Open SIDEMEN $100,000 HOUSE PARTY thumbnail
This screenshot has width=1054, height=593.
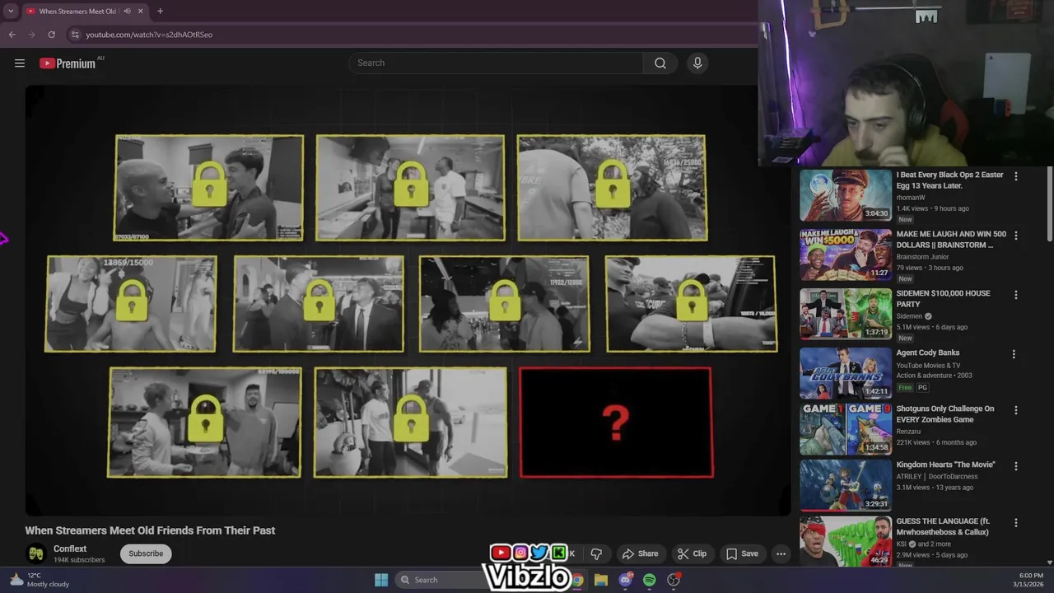[x=846, y=315]
